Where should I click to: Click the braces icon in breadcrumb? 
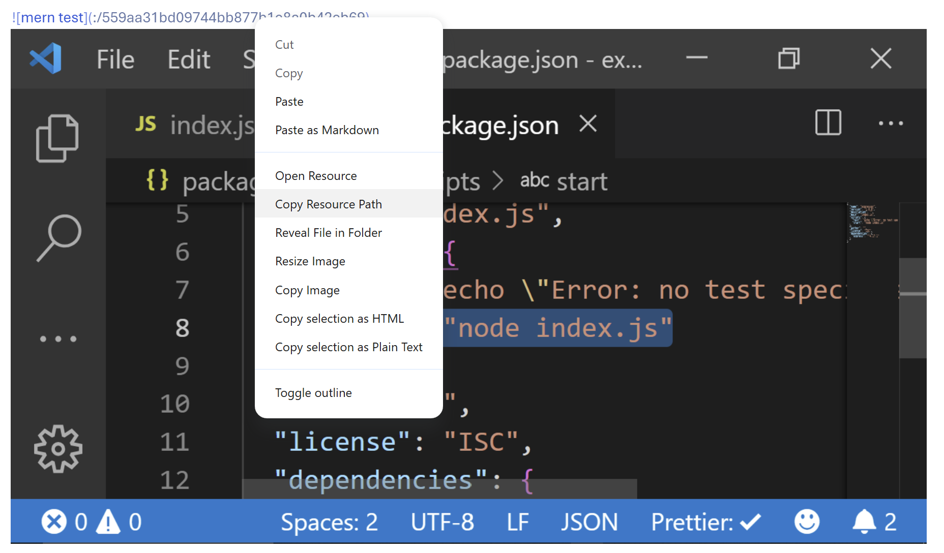157,180
